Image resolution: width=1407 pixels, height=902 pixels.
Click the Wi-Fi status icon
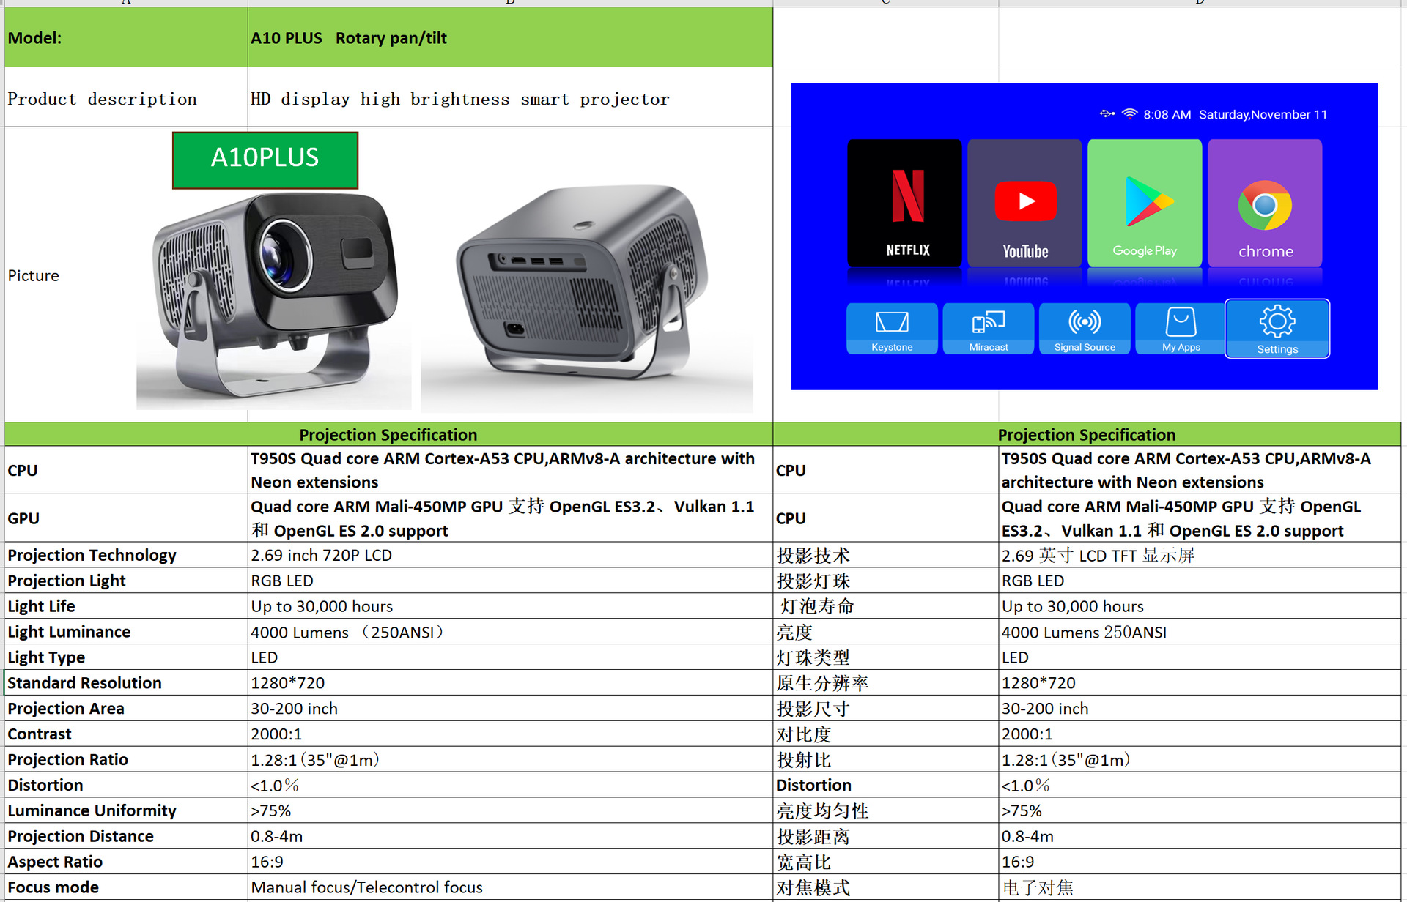(x=1129, y=114)
